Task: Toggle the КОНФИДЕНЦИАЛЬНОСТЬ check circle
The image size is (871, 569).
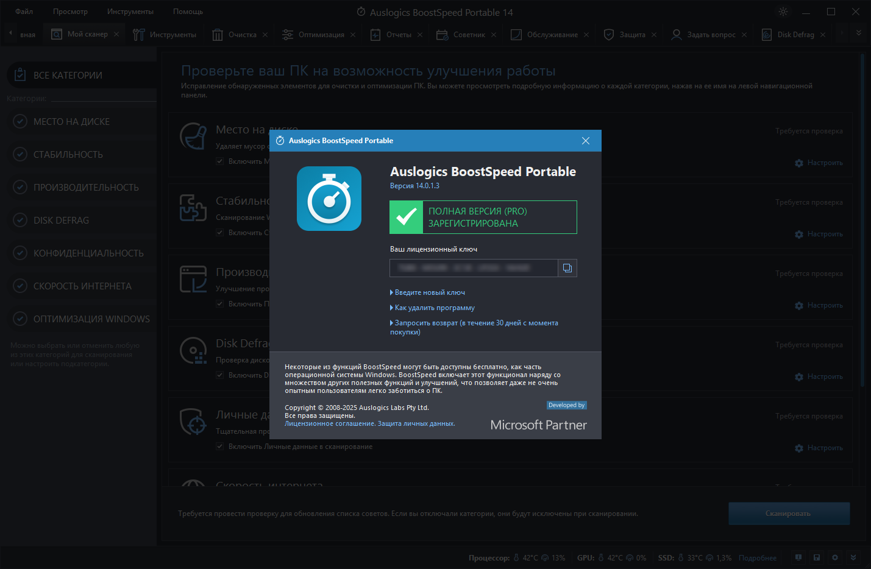Action: [x=20, y=253]
